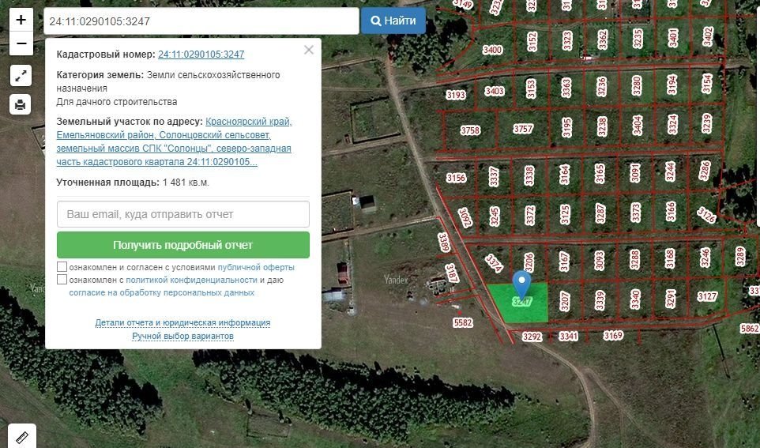Click the cadastral number search field
The width and height of the screenshot is (760, 448).
pos(201,21)
